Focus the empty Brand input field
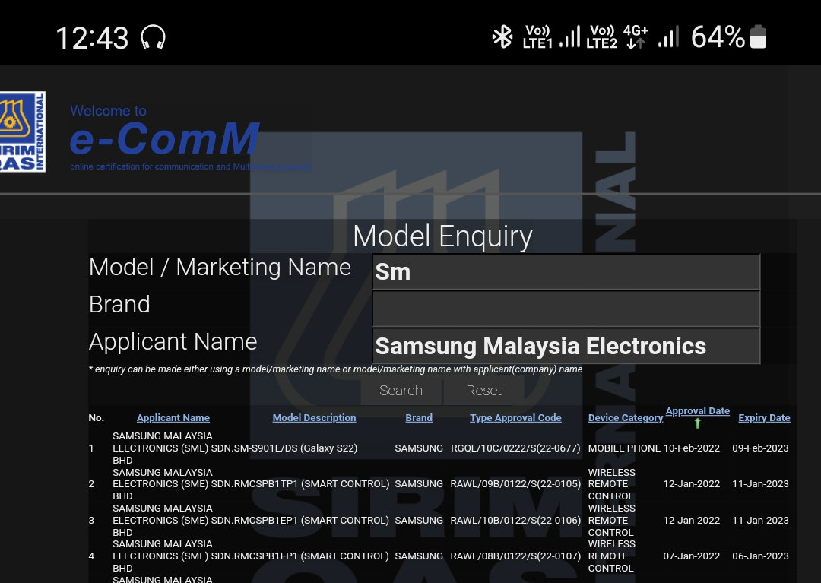Image resolution: width=821 pixels, height=583 pixels. click(x=566, y=309)
